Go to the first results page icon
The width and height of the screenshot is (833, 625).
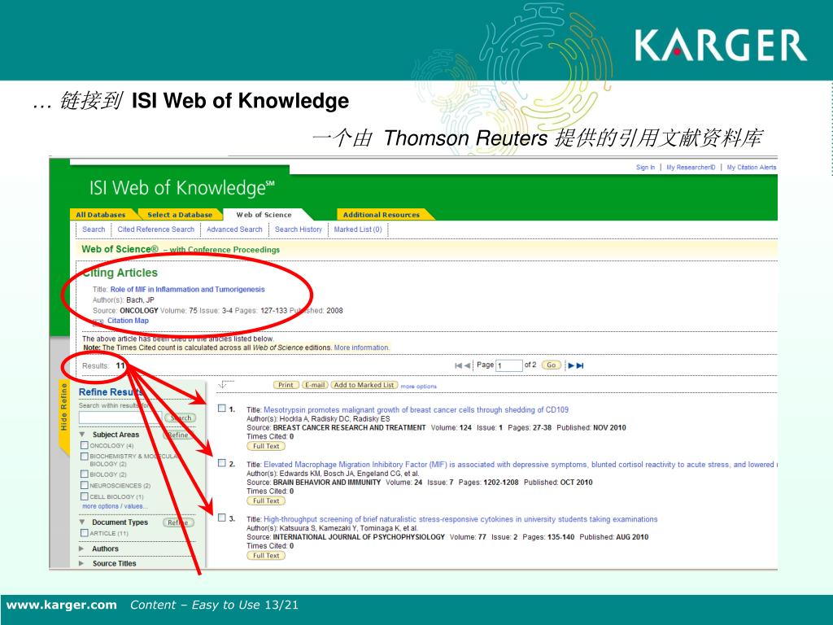(458, 365)
